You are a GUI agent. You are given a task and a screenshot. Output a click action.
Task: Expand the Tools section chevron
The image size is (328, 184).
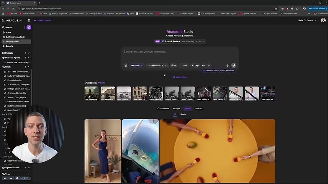click(x=29, y=174)
